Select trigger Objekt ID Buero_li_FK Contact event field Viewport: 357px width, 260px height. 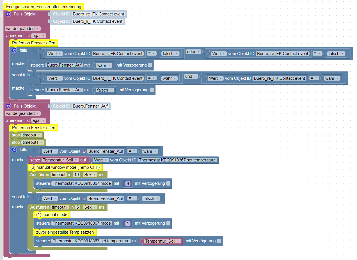pyautogui.click(x=98, y=21)
